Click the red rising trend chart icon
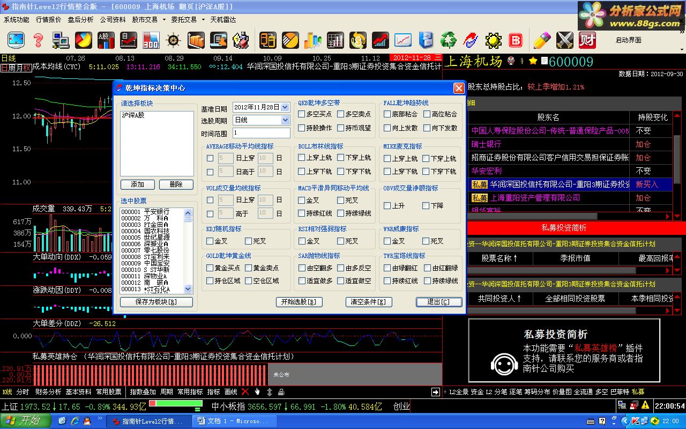 381,40
